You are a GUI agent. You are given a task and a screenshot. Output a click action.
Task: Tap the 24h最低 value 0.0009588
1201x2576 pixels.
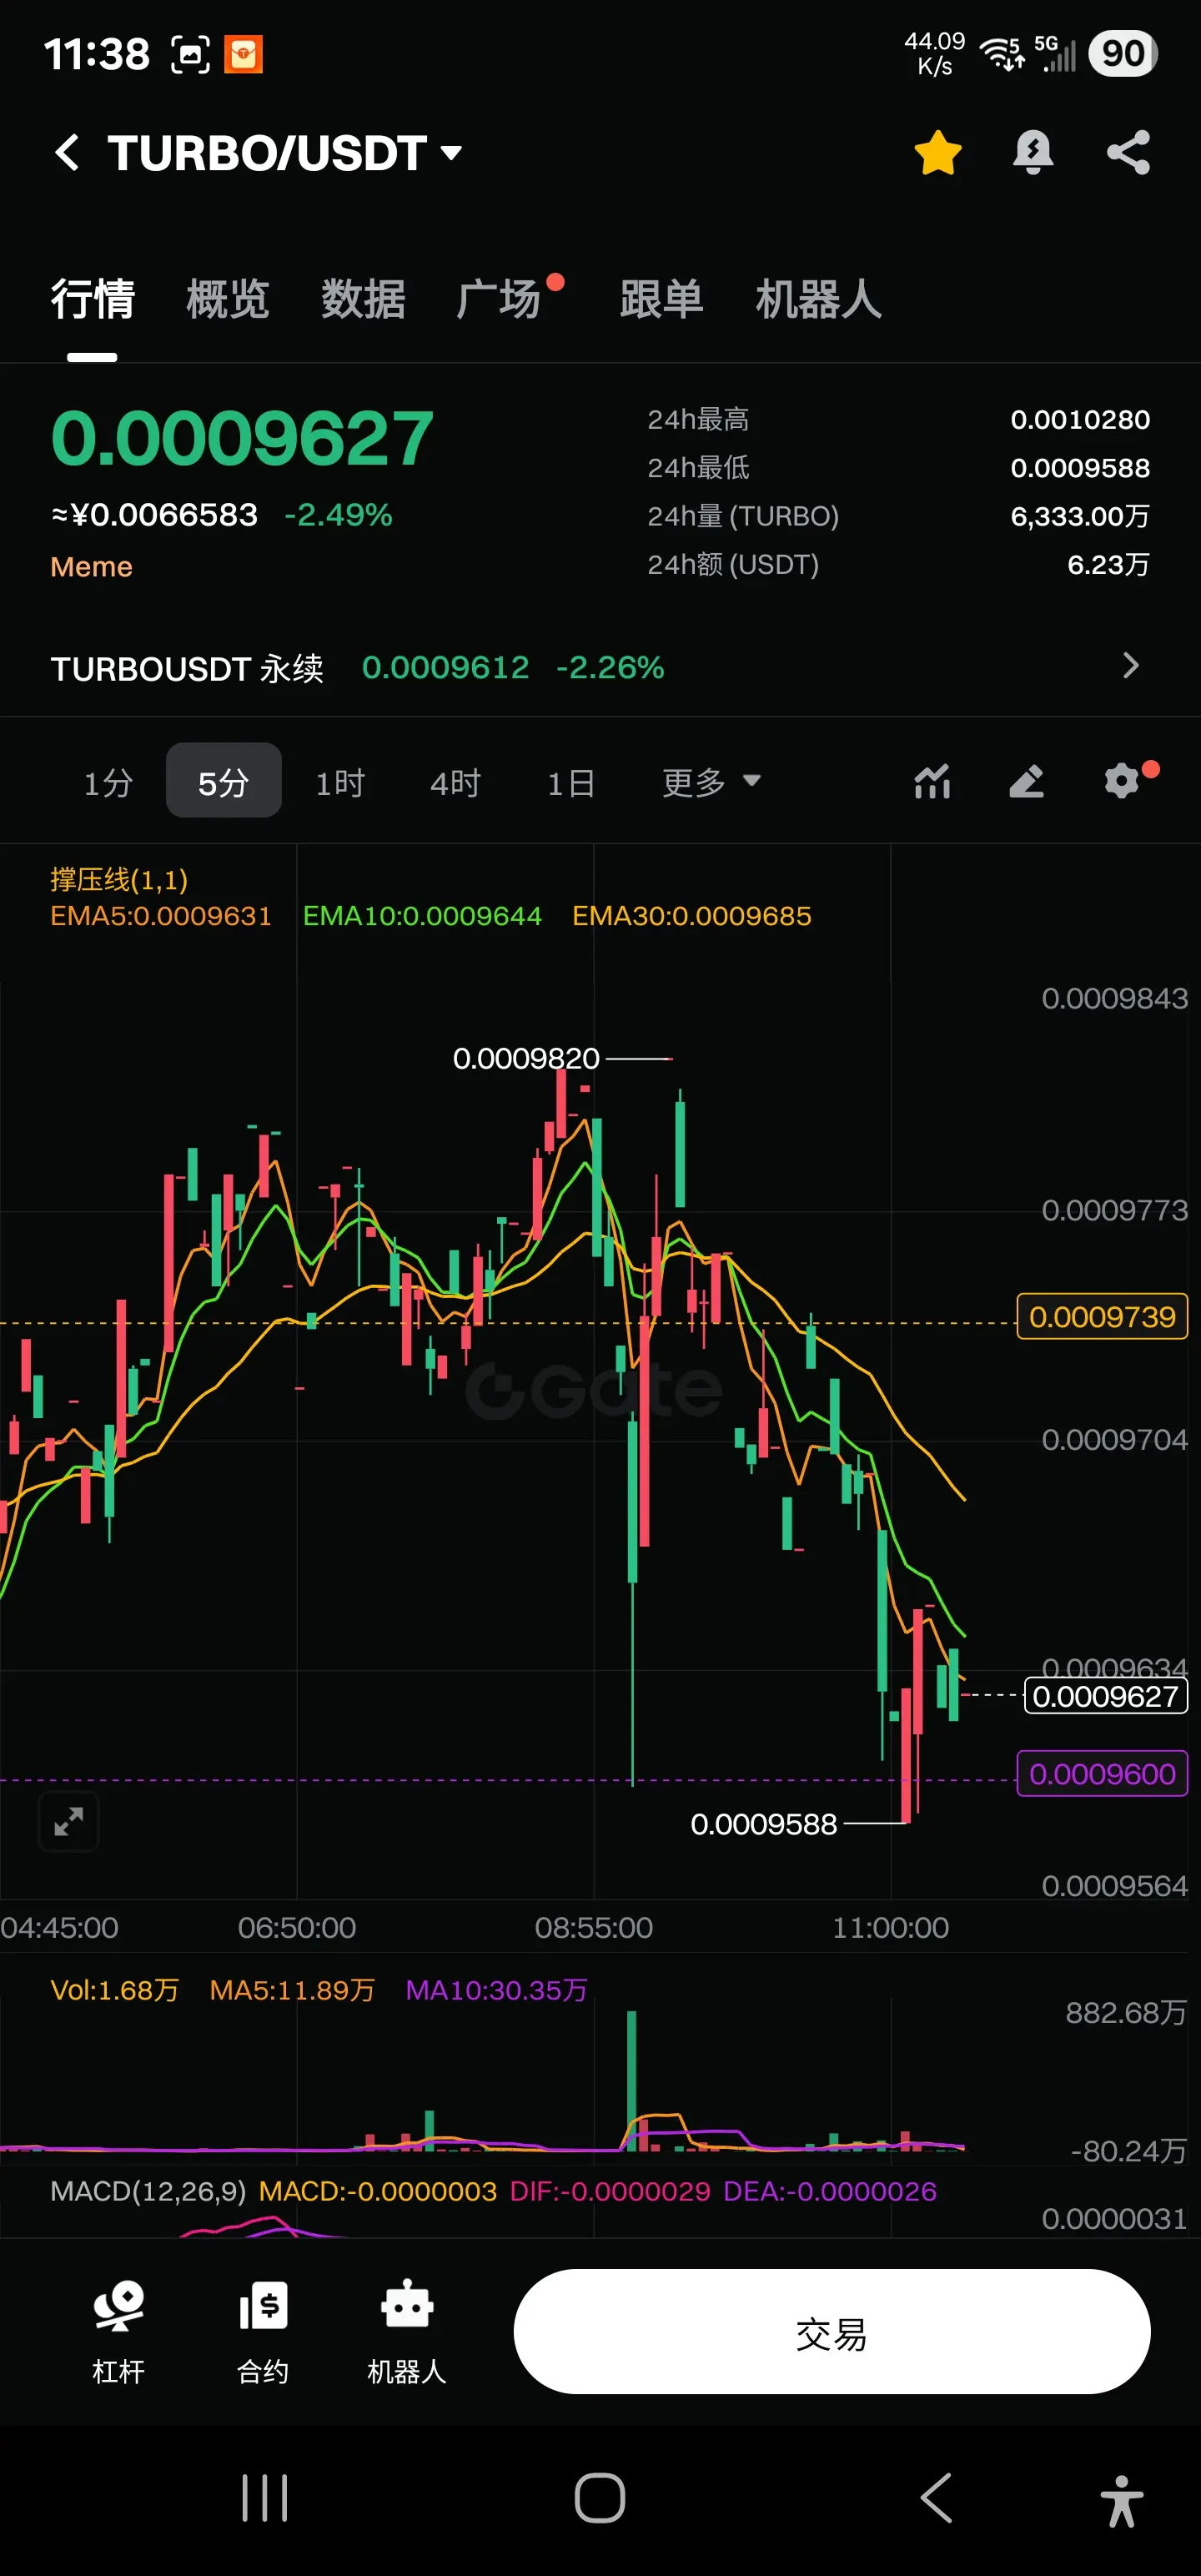point(1080,468)
